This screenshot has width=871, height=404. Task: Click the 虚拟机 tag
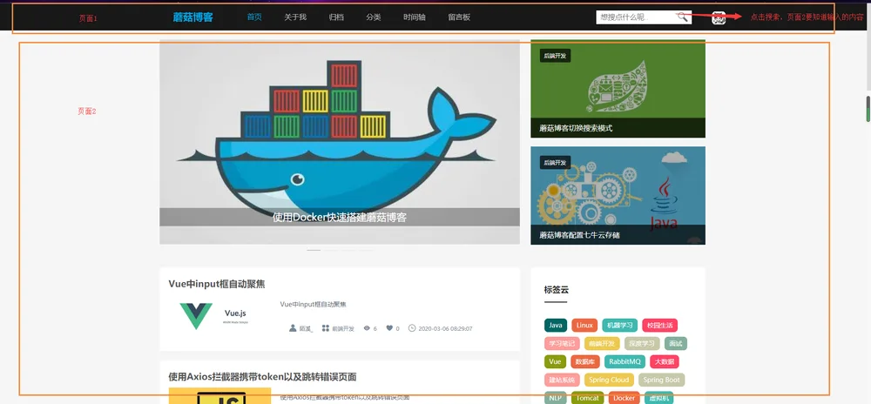coord(658,398)
